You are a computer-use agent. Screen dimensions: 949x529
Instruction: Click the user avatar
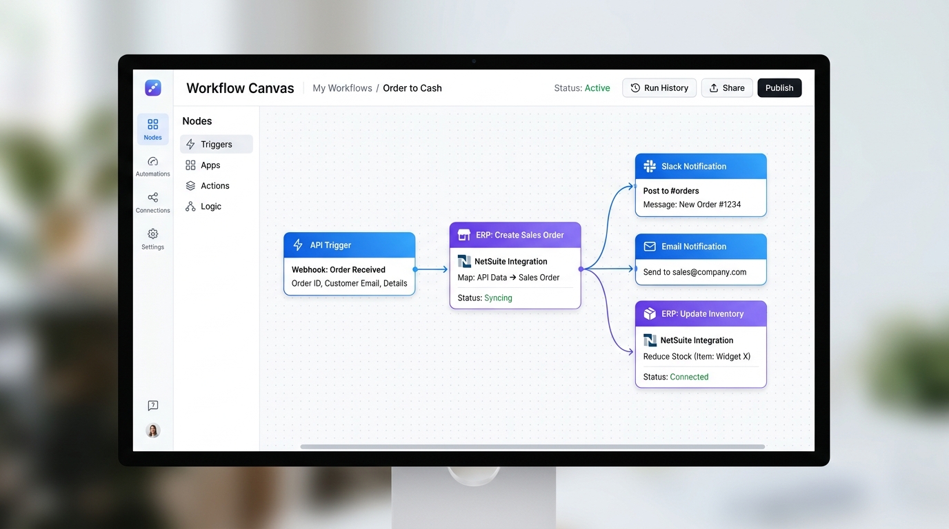point(153,431)
